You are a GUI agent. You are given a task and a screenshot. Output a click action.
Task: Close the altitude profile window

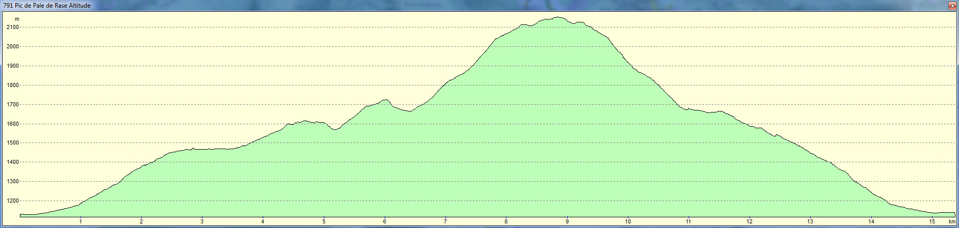952,6
